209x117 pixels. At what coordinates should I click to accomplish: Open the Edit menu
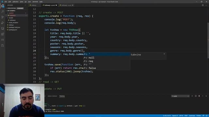coord(9,2)
